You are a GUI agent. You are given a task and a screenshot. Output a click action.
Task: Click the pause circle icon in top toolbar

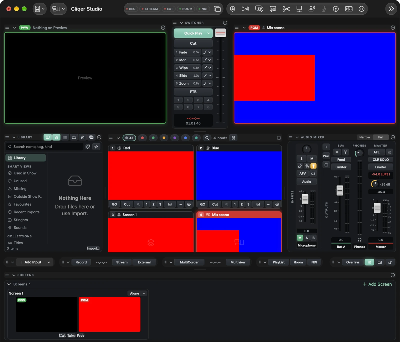coord(361,9)
